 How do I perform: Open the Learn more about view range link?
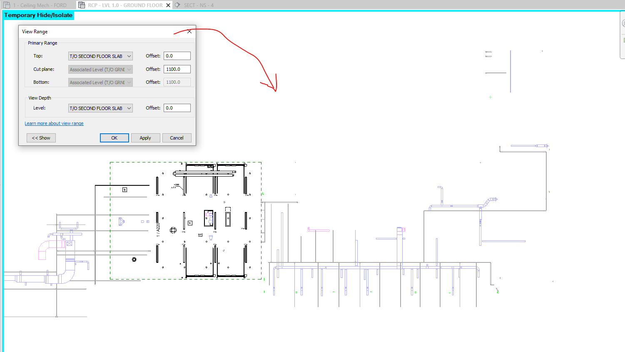(54, 123)
